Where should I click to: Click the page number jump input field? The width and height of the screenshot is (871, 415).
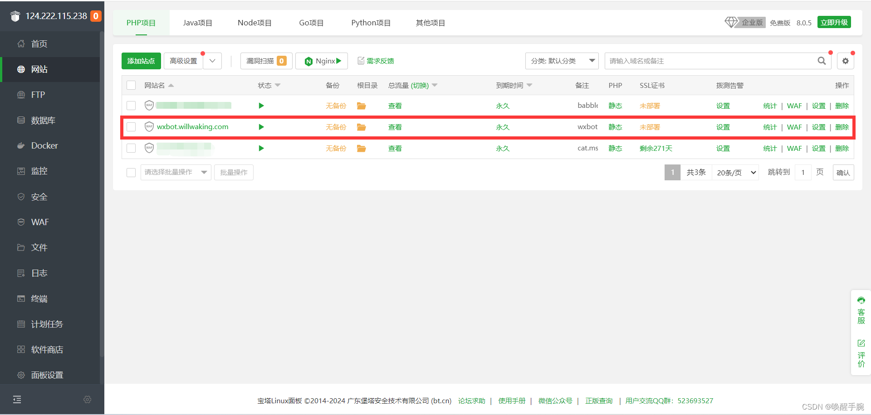tap(803, 172)
